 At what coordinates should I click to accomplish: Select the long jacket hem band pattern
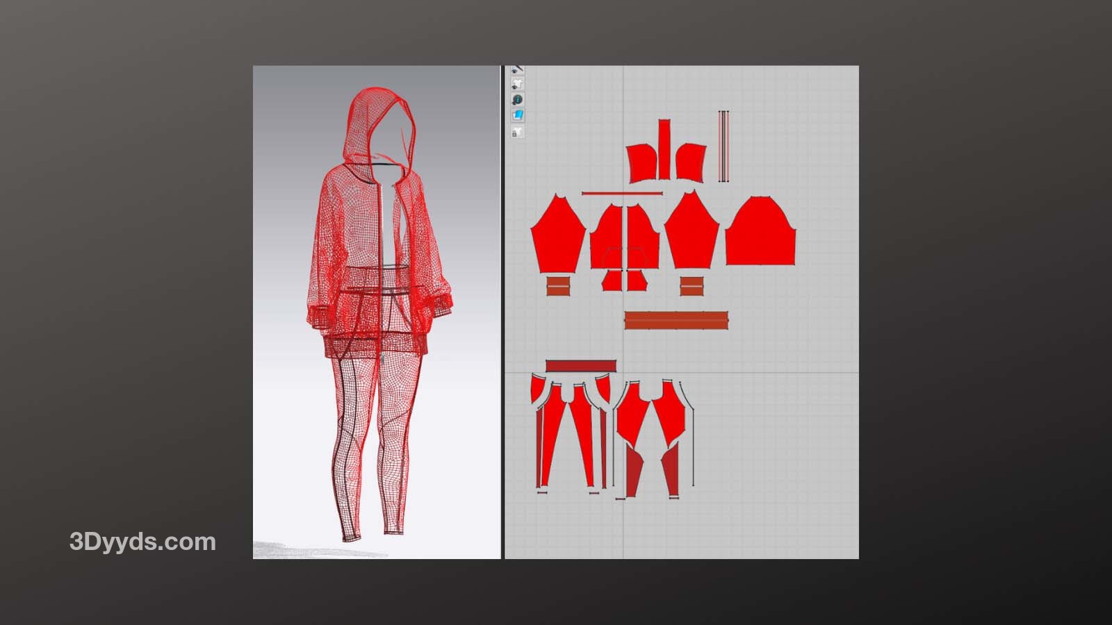pyautogui.click(x=676, y=320)
